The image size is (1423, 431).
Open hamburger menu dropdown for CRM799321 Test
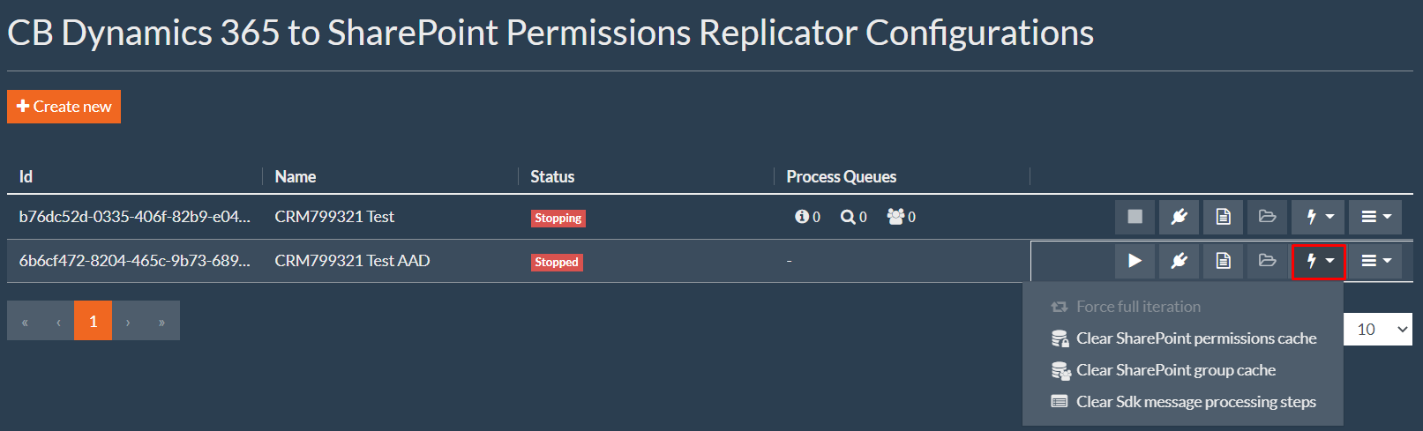[x=1375, y=217]
